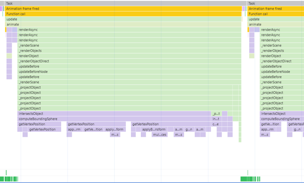Select updateBeforeNode bar in left task

coord(129,71)
